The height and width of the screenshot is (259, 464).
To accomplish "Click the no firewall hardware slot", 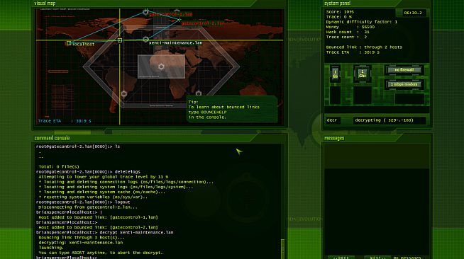I will [x=404, y=70].
